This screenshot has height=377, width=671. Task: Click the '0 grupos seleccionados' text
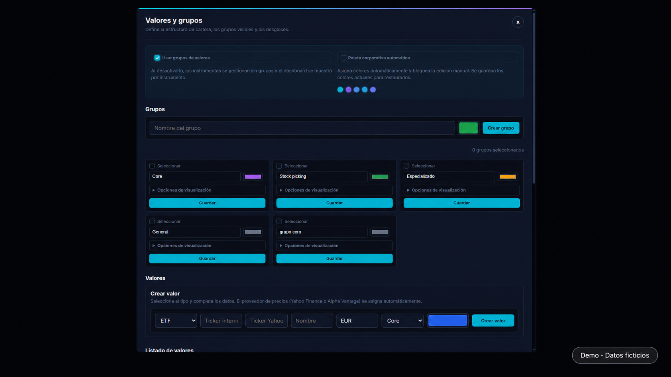point(498,150)
